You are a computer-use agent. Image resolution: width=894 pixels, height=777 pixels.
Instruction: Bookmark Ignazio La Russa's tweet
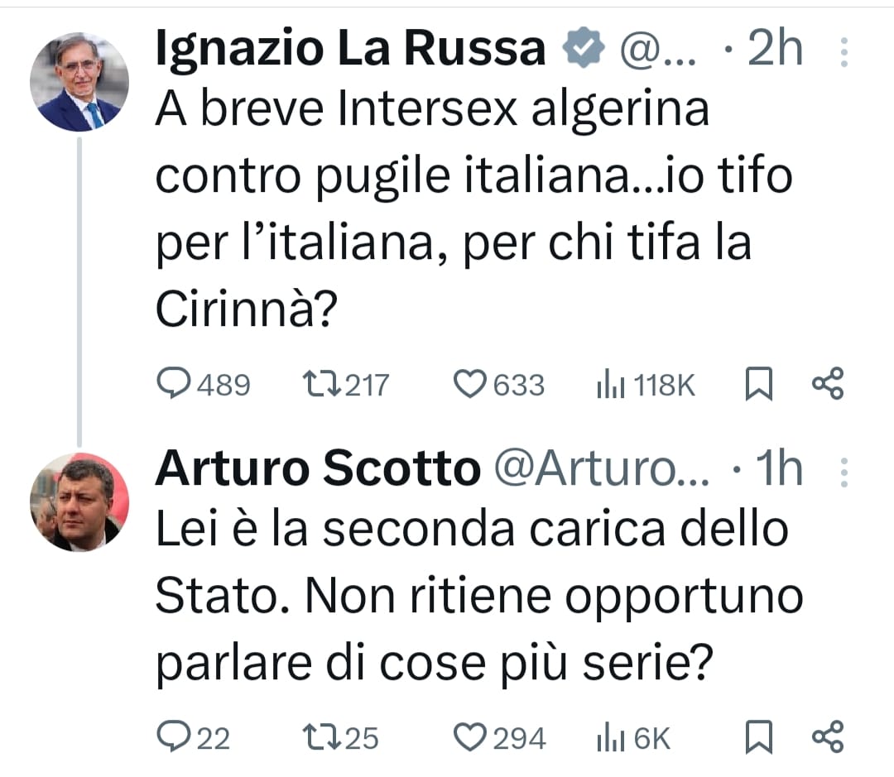pyautogui.click(x=758, y=385)
